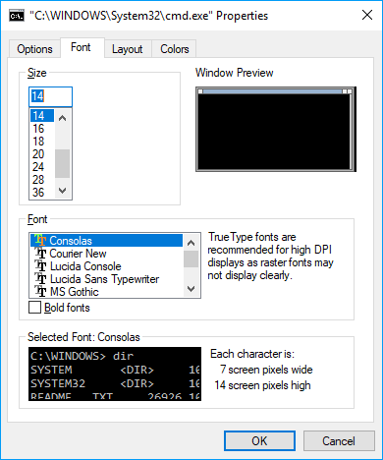383x460 pixels.
Task: Switch to the Colors tab
Action: [x=175, y=49]
